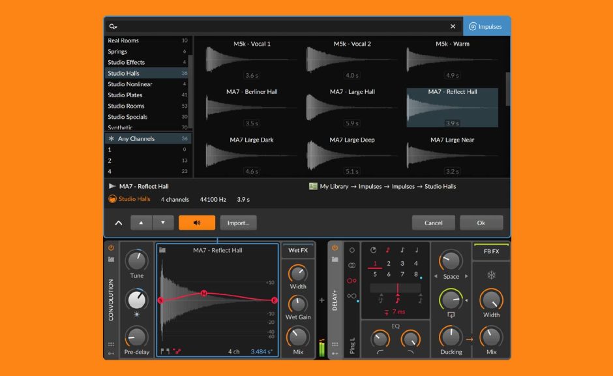Open the remote controls grid icon on Convolution
The height and width of the screenshot is (376, 613).
112,344
